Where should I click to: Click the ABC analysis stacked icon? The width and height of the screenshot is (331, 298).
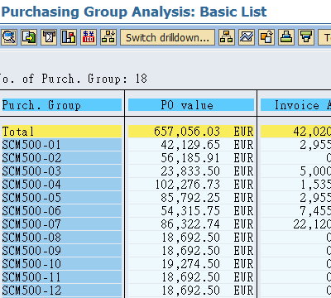pyautogui.click(x=286, y=37)
